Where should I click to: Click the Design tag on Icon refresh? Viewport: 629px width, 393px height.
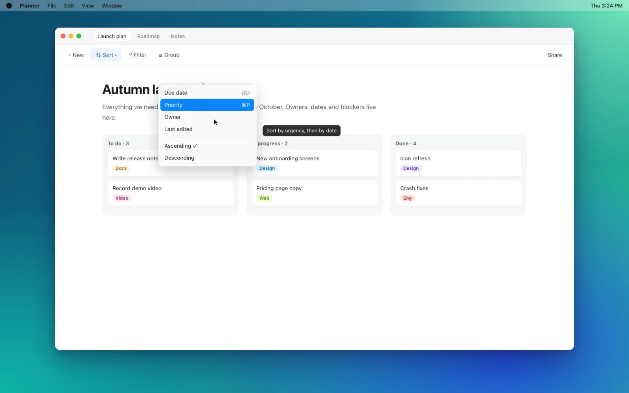[x=411, y=168]
